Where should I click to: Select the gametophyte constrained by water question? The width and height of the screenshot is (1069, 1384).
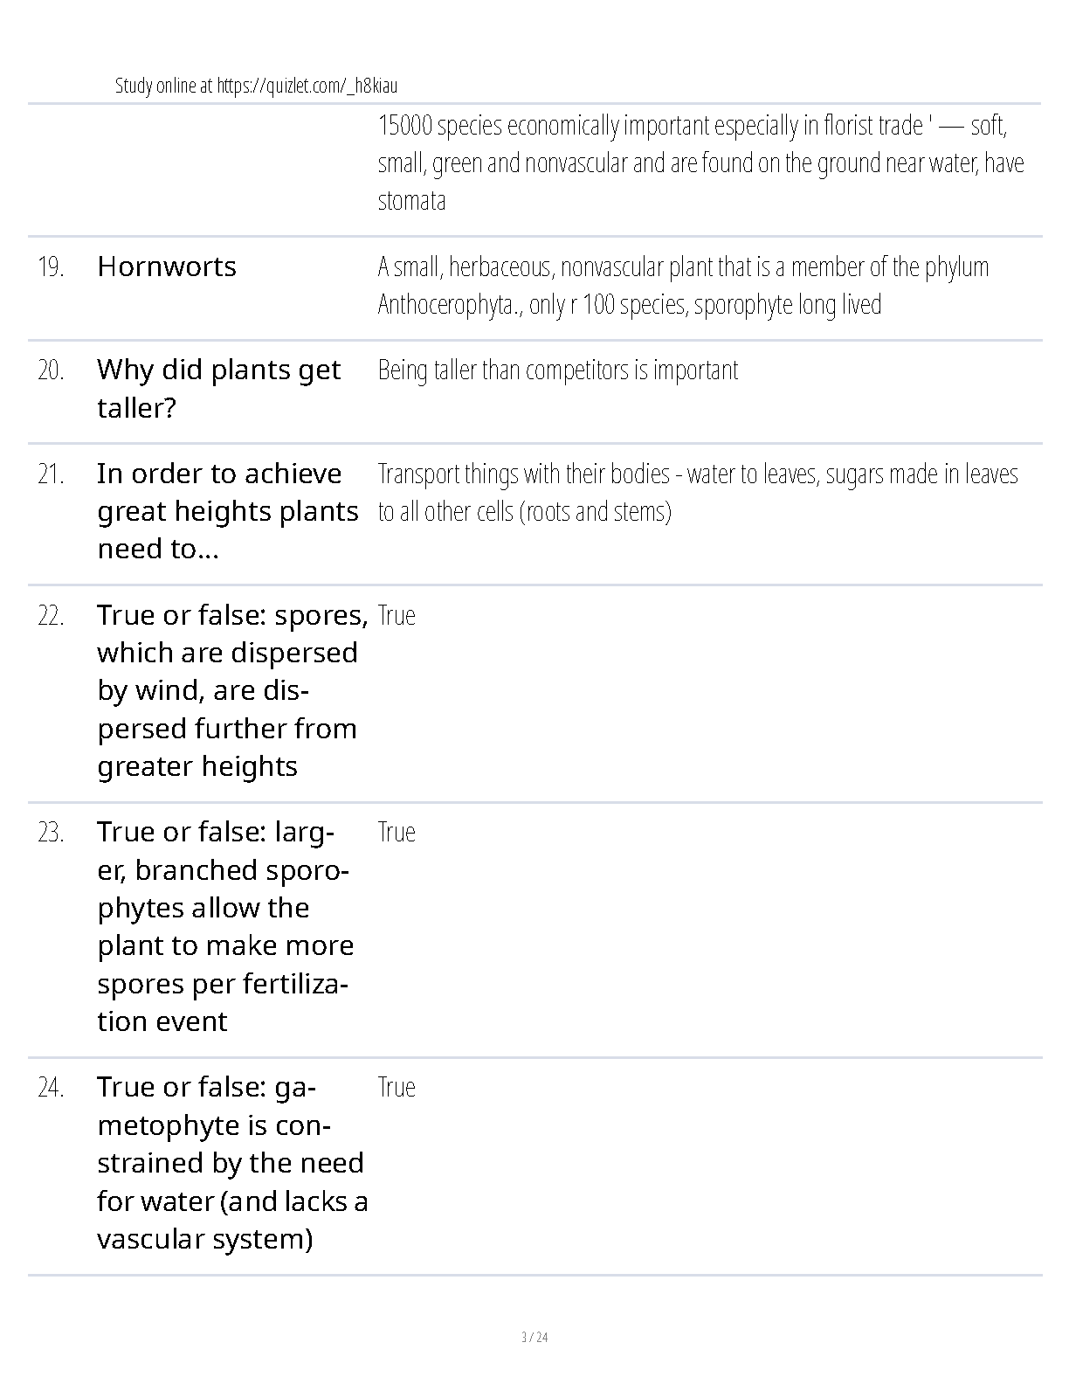[x=232, y=1163]
